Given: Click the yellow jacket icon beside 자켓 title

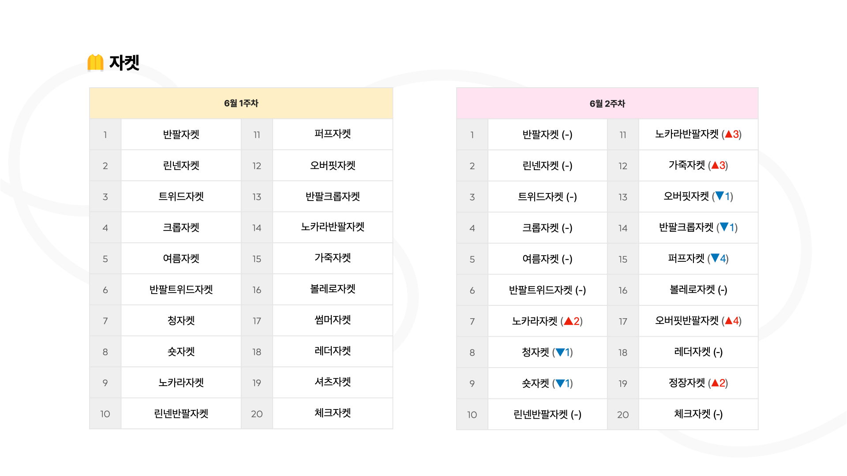Looking at the screenshot, I should [x=95, y=63].
